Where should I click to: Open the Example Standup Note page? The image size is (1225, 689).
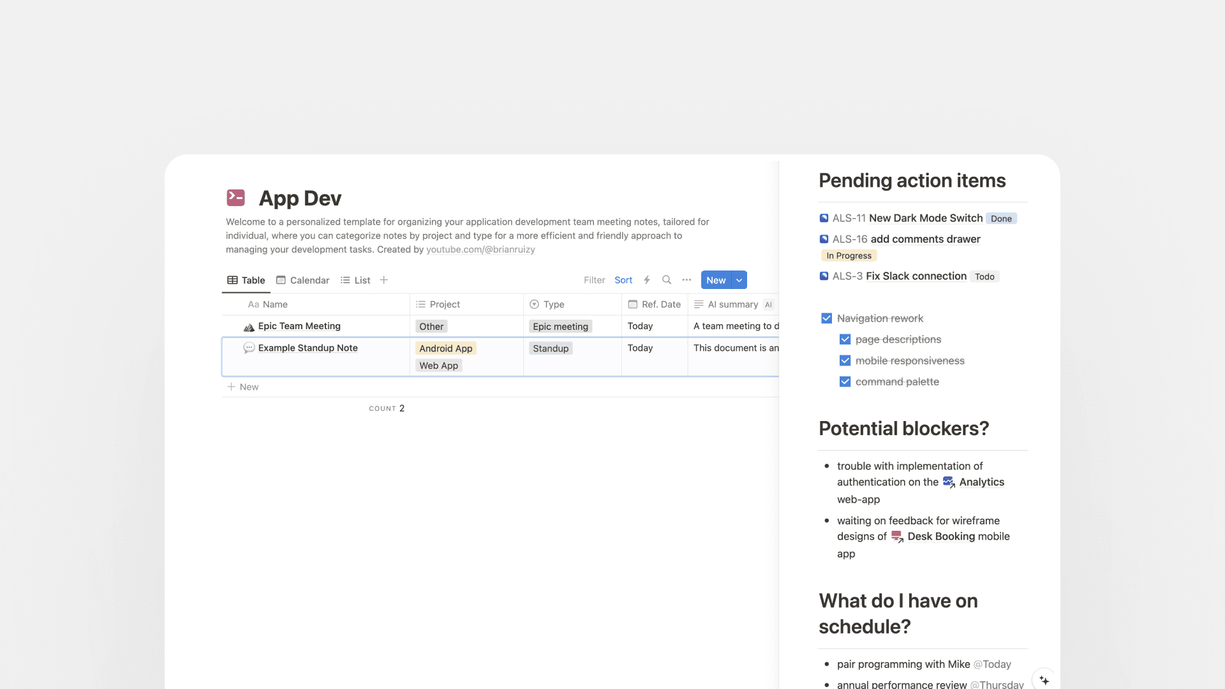pyautogui.click(x=308, y=348)
